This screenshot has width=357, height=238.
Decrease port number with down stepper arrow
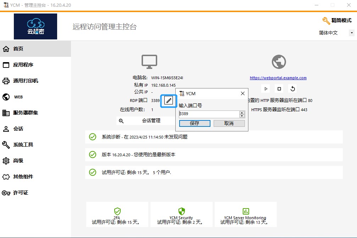[x=242, y=116]
